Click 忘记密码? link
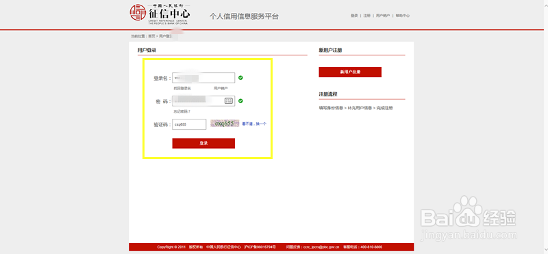 point(182,111)
